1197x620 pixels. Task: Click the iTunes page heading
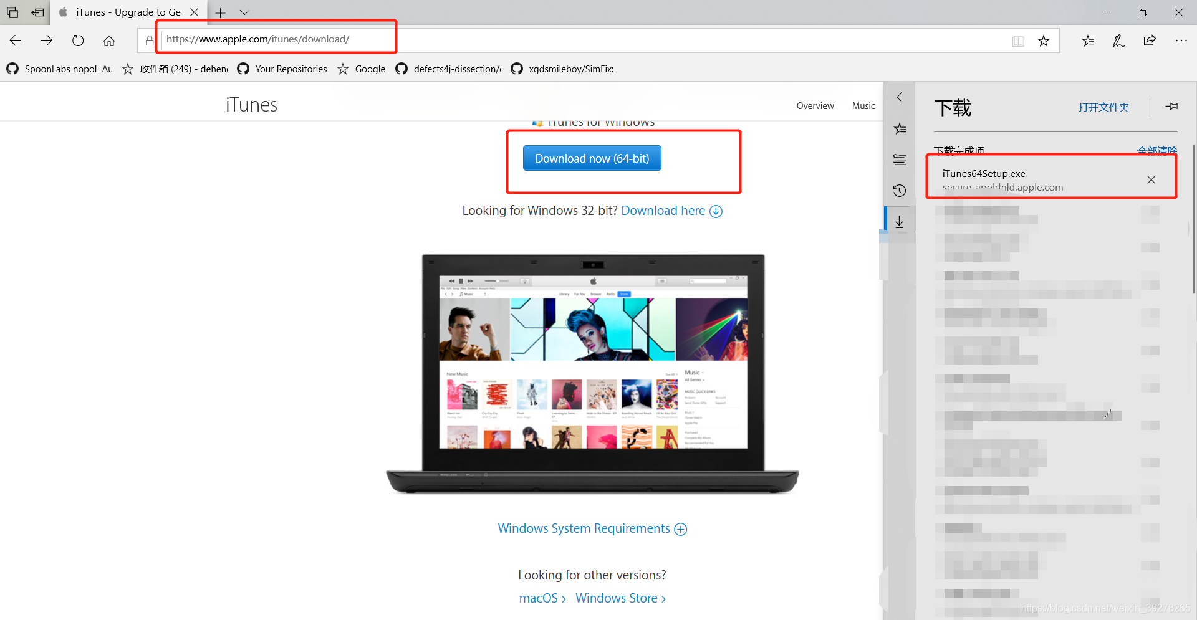coord(251,105)
